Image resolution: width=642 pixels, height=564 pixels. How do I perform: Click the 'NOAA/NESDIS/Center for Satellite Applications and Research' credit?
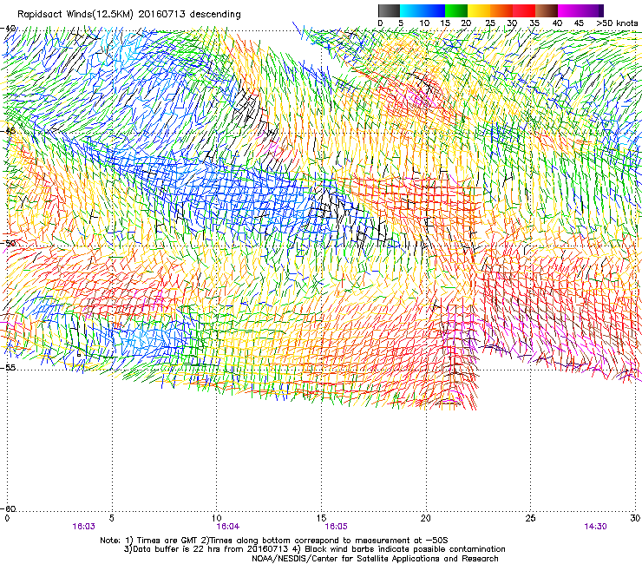point(375,559)
